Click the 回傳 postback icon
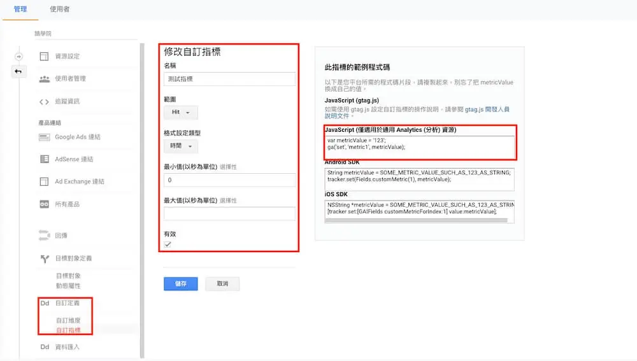Image resolution: width=637 pixels, height=361 pixels. point(44,235)
